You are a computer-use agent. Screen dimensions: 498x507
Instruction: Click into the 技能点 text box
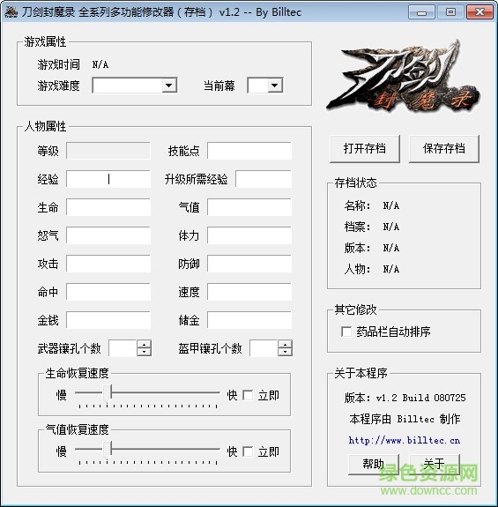tap(249, 151)
